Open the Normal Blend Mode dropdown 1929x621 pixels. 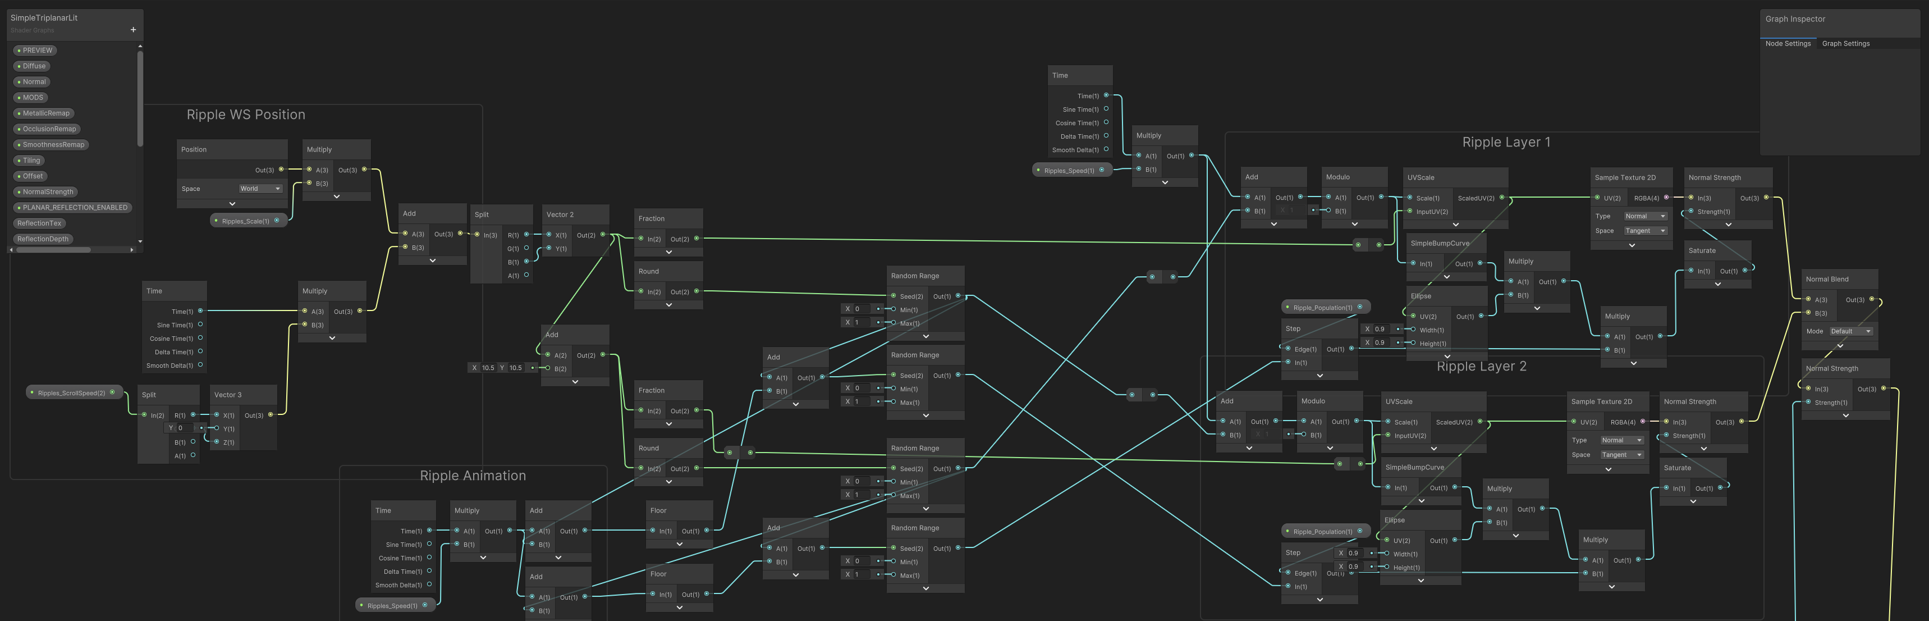[1850, 331]
